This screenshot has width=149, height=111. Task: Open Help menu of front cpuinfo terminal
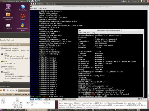(x=94, y=33)
